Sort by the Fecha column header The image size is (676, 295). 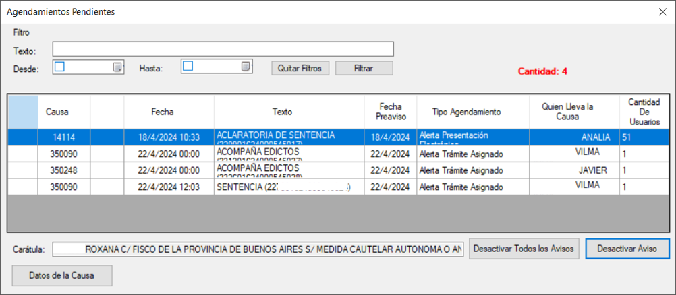[162, 111]
